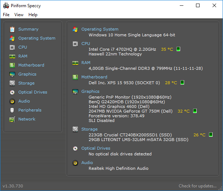Select the RAM memory stick sidebar icon
Image resolution: width=223 pixels, height=191 pixels.
(x=12, y=56)
